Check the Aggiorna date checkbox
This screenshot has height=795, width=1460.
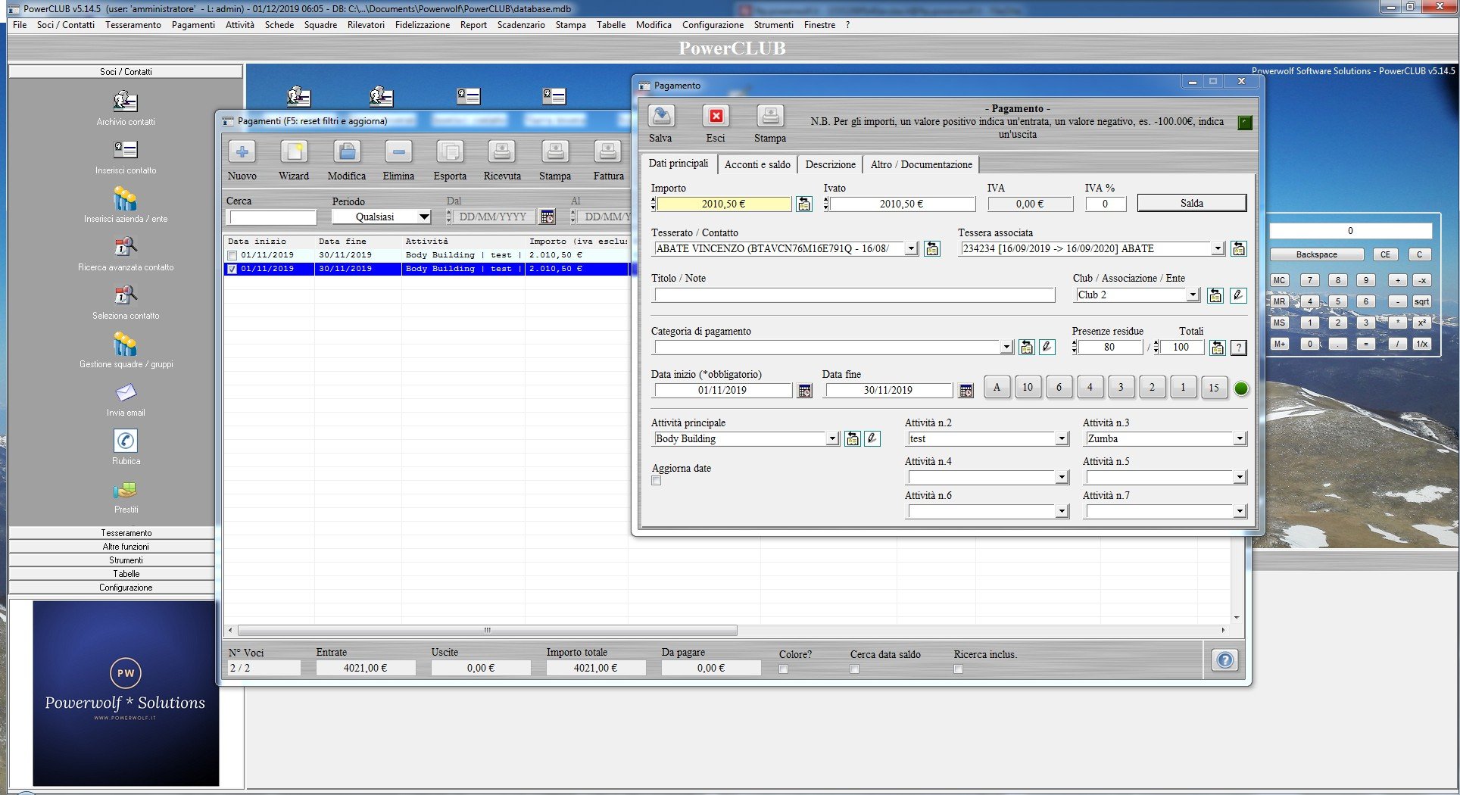[657, 481]
